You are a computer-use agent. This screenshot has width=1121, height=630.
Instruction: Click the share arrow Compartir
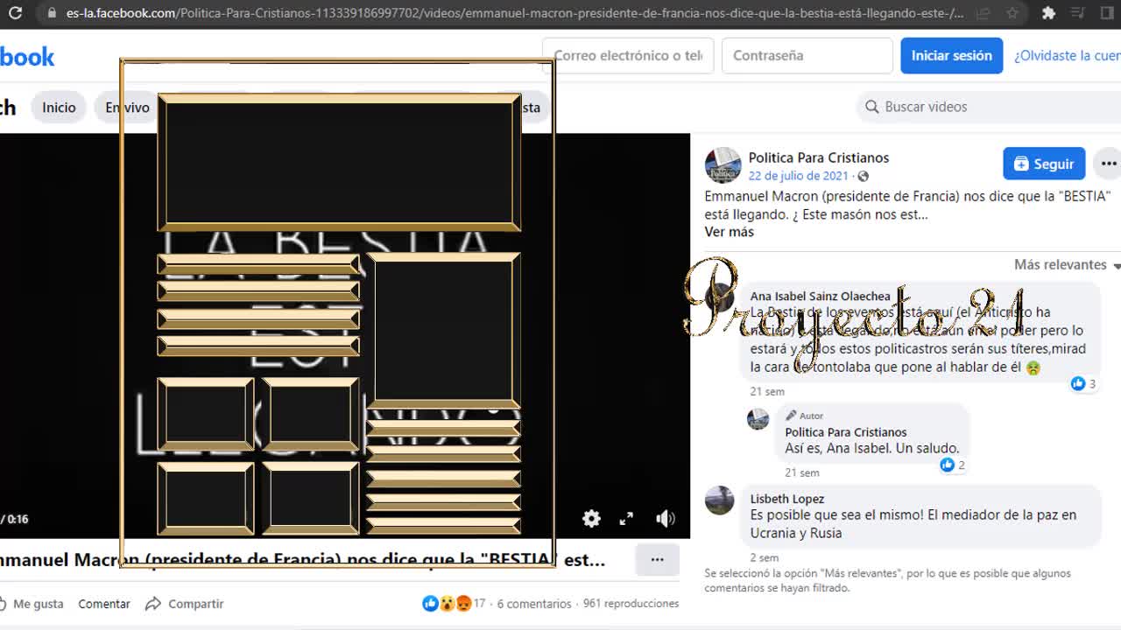click(x=184, y=604)
